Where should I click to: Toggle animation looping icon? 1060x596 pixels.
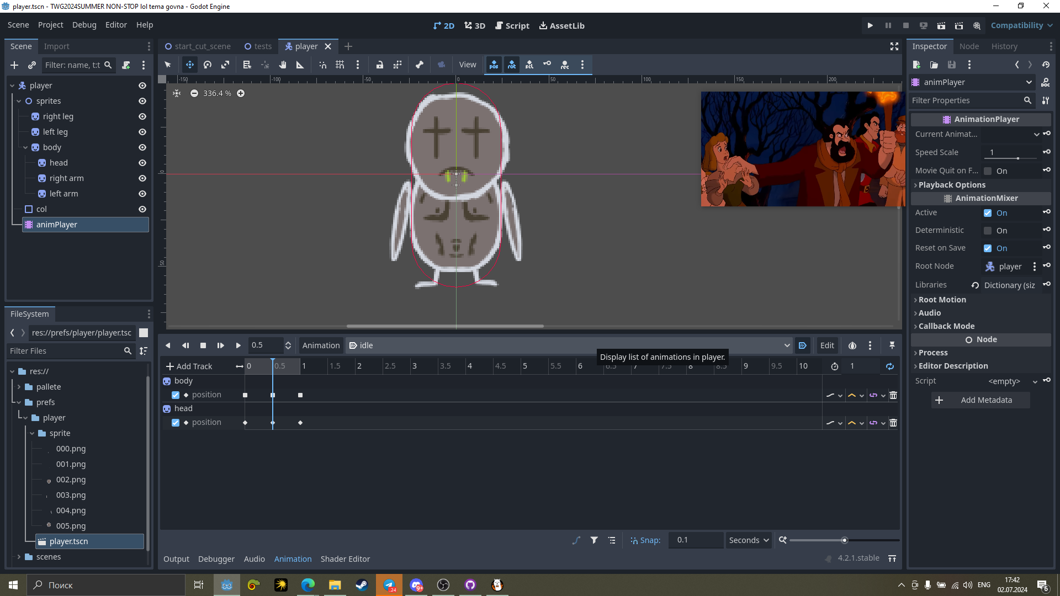[x=890, y=366]
